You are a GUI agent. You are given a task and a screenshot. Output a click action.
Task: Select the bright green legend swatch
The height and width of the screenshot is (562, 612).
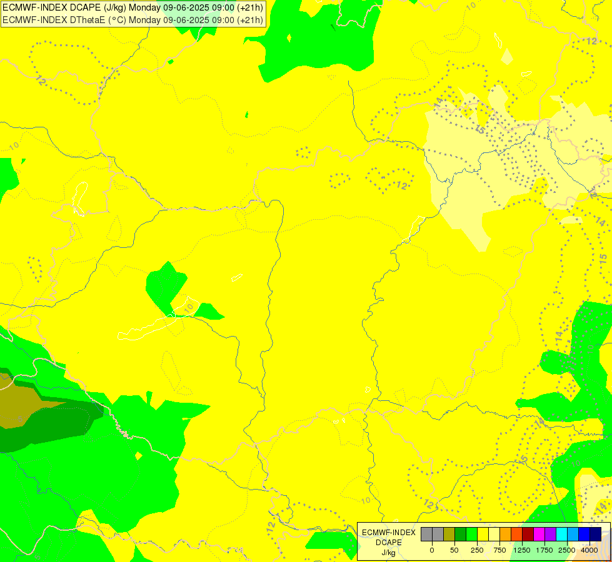pyautogui.click(x=471, y=535)
